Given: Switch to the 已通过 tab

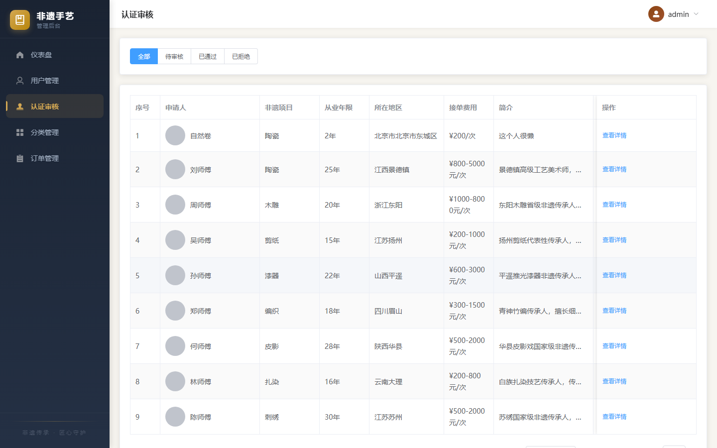Looking at the screenshot, I should pyautogui.click(x=208, y=56).
